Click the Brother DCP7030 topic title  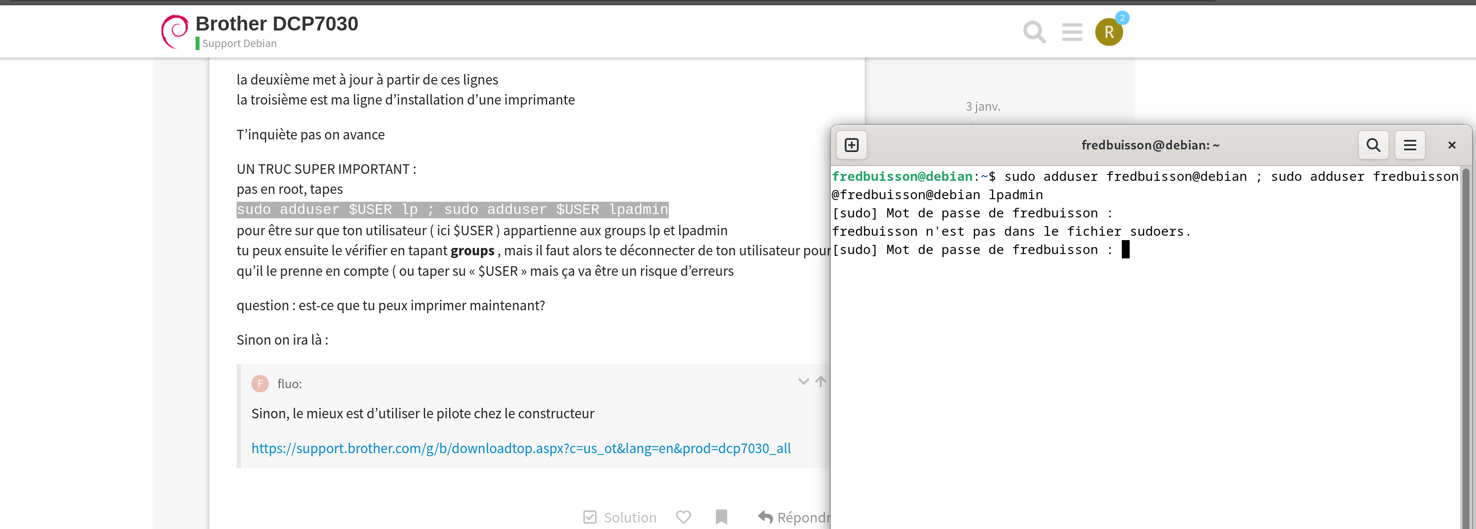pos(277,24)
